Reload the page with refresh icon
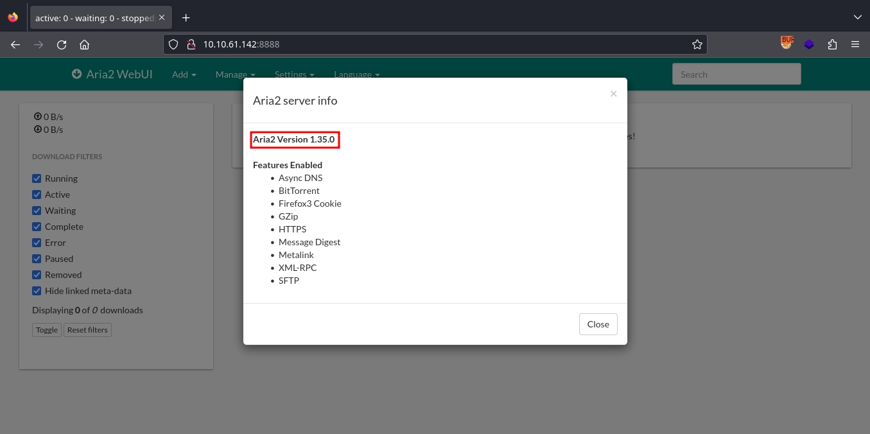 pos(62,45)
